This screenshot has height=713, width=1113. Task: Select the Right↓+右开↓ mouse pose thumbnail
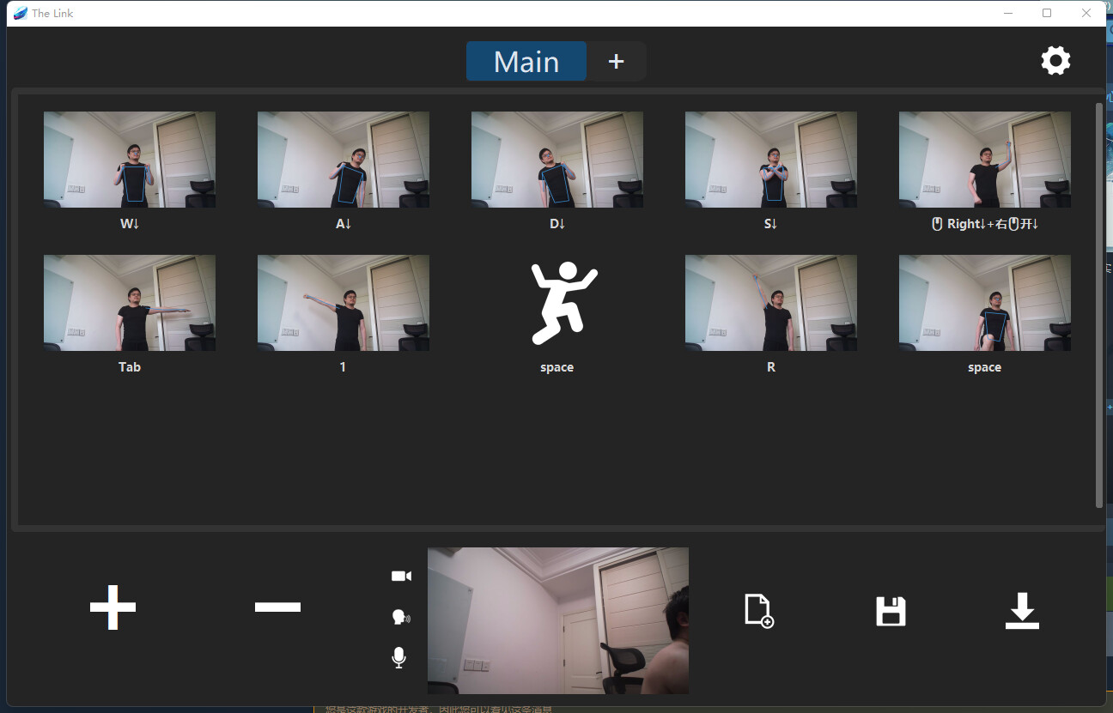pyautogui.click(x=984, y=159)
